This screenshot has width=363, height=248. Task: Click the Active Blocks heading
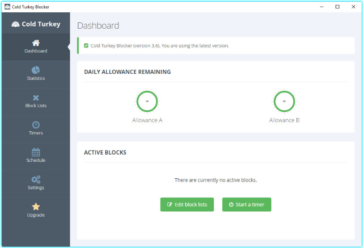coord(105,152)
